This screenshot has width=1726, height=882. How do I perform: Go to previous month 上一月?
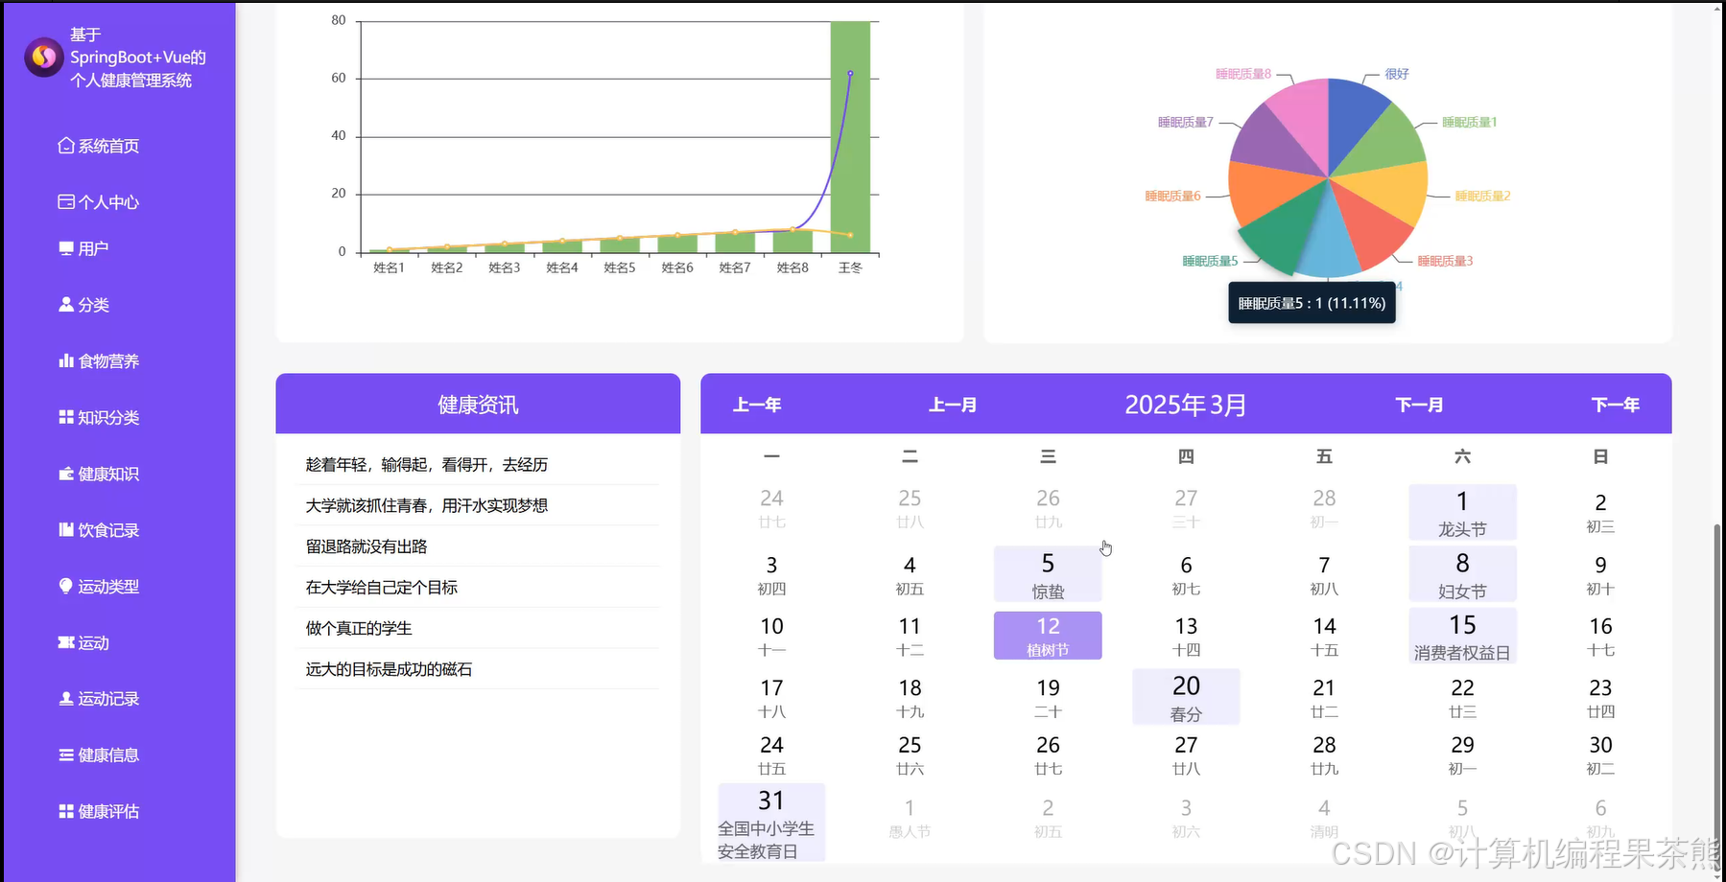[x=953, y=405]
